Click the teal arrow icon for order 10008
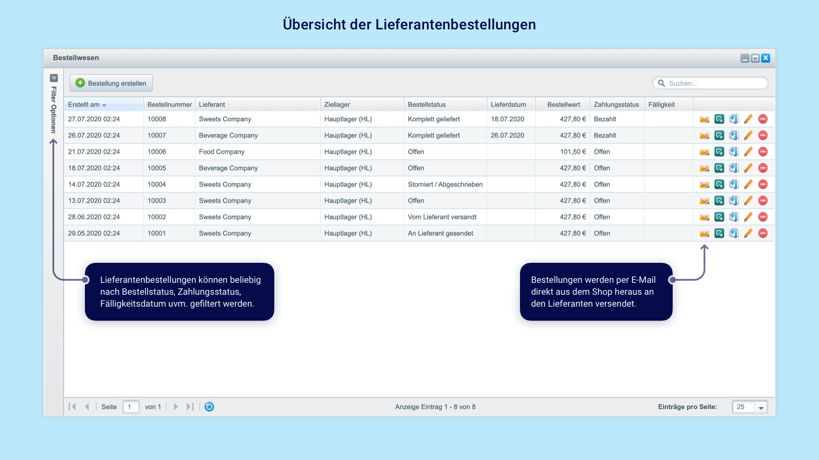 click(719, 119)
